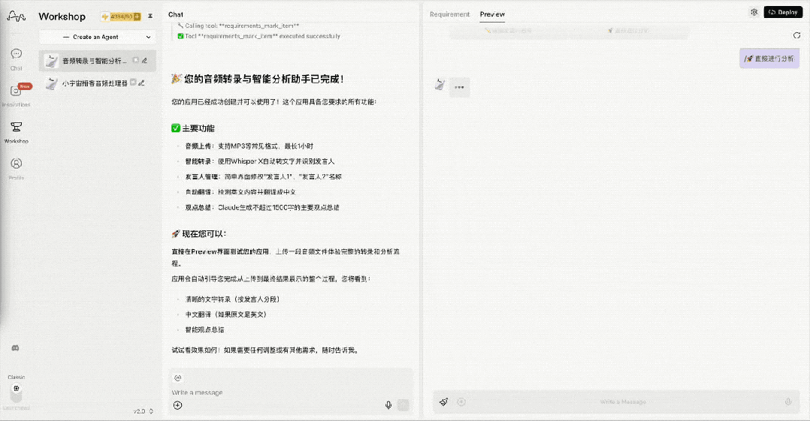The width and height of the screenshot is (810, 421).
Task: Select the 音频转录与智能分析 agent
Action: point(97,60)
